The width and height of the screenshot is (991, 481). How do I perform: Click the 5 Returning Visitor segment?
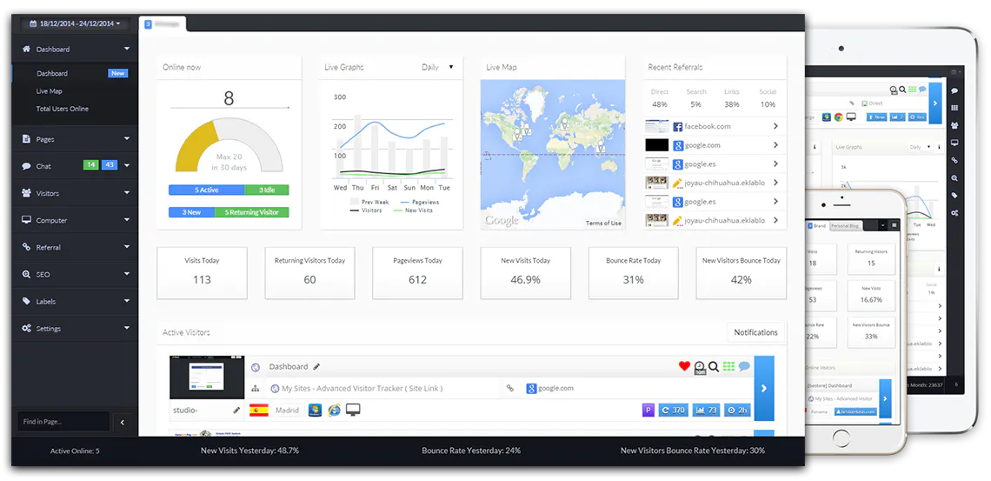[251, 212]
